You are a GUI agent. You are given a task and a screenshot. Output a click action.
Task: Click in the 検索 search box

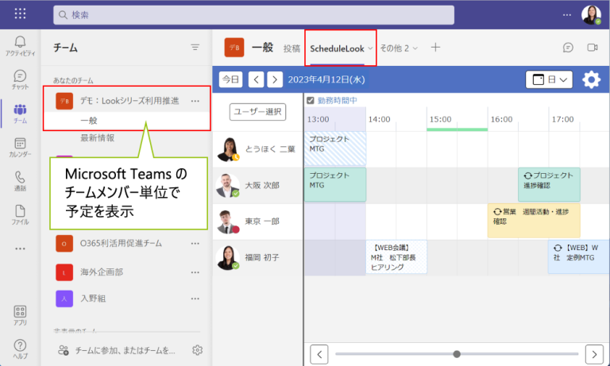[x=254, y=15]
